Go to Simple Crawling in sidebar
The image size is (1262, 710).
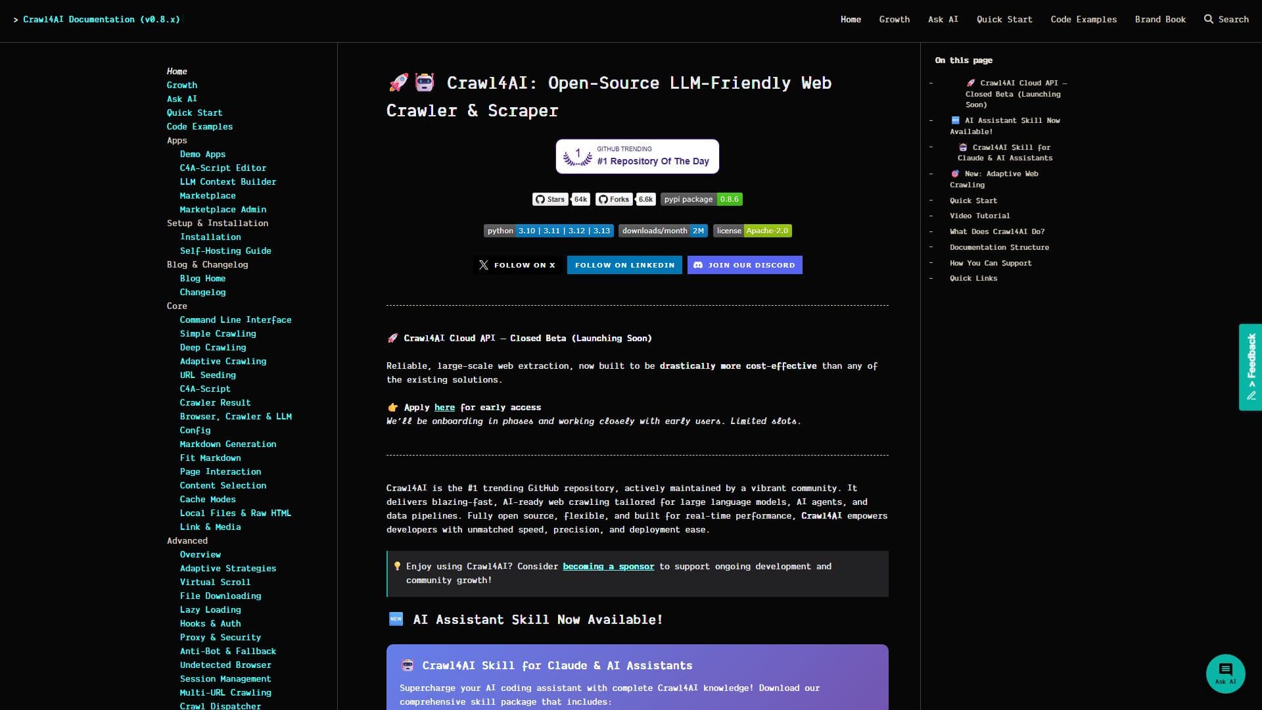pos(218,334)
